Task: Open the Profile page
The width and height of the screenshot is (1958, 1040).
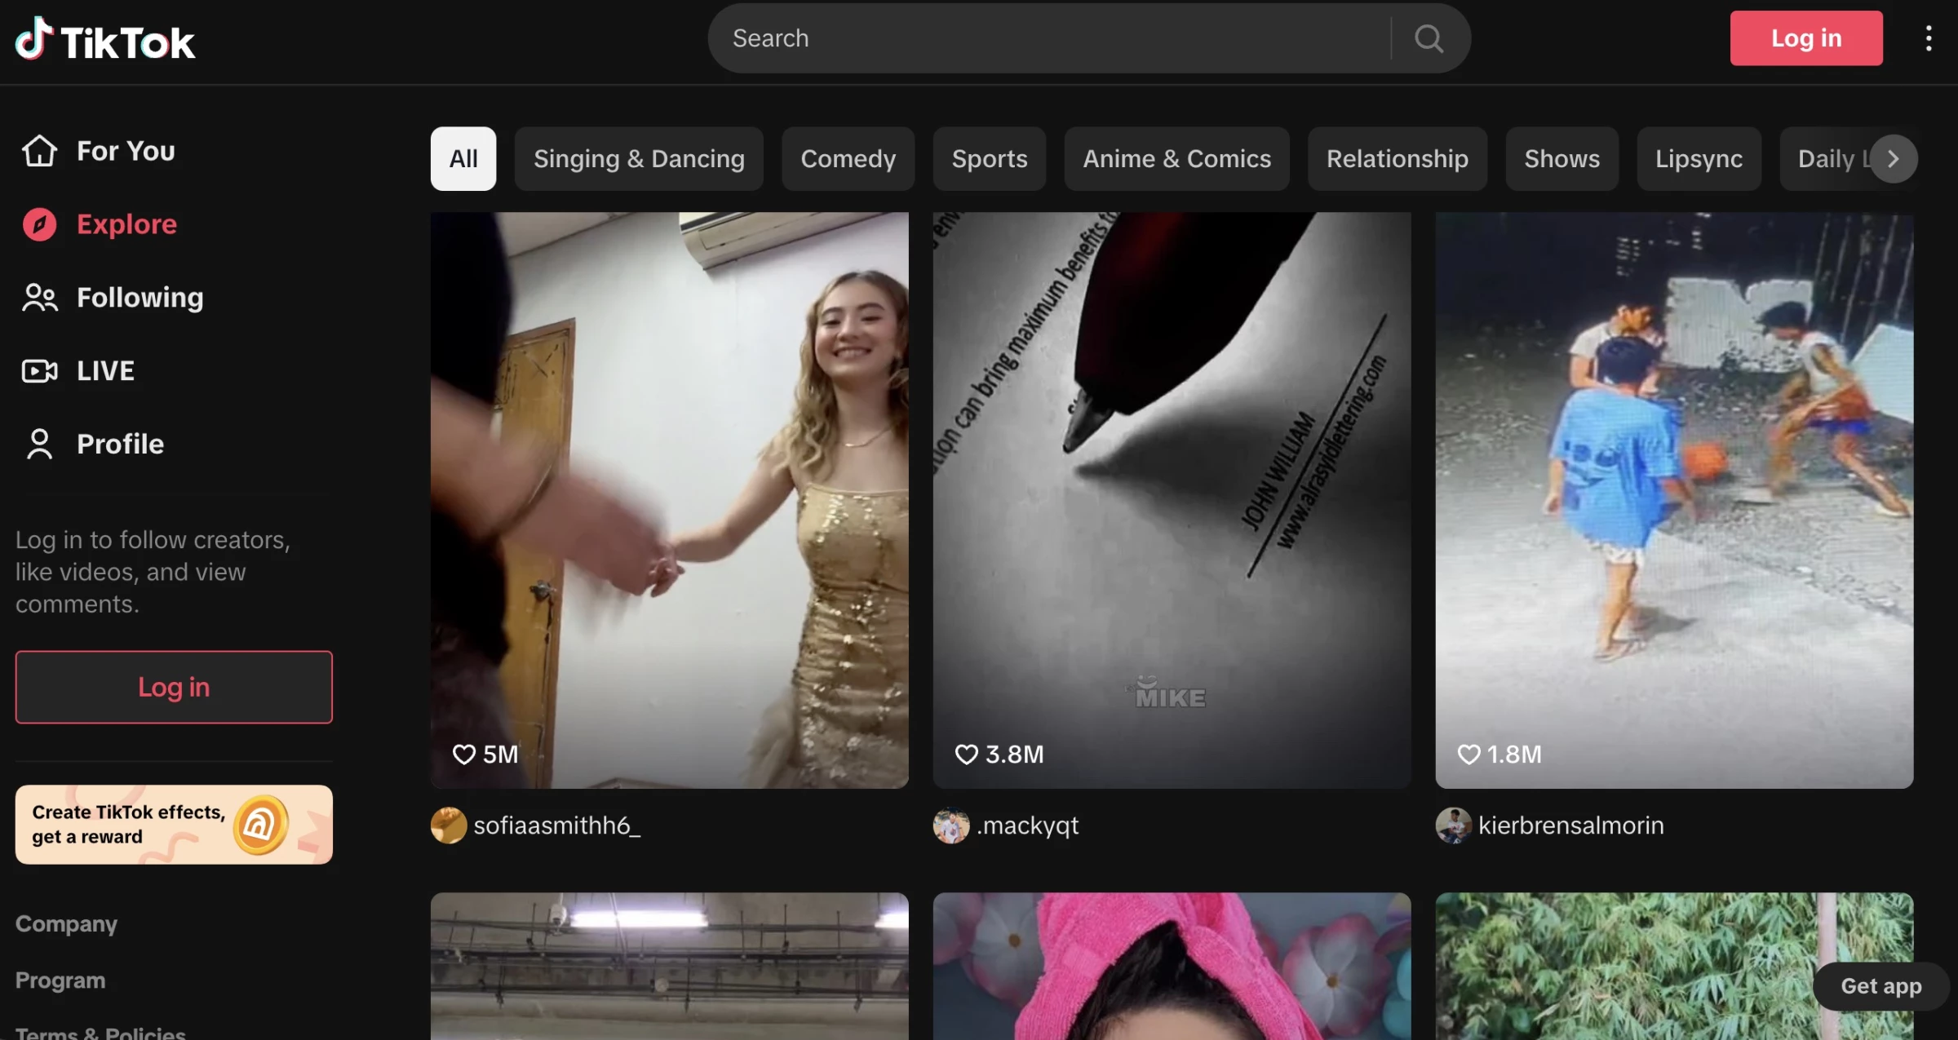Action: (x=121, y=444)
